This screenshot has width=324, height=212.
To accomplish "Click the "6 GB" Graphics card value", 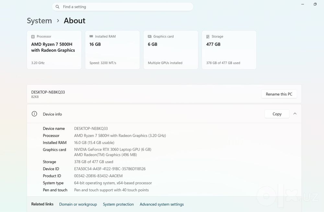I will [x=153, y=44].
